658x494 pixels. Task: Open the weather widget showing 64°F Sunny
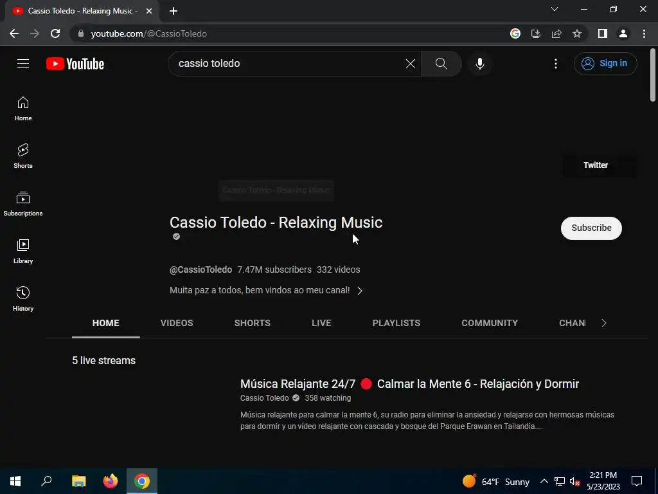(x=496, y=481)
